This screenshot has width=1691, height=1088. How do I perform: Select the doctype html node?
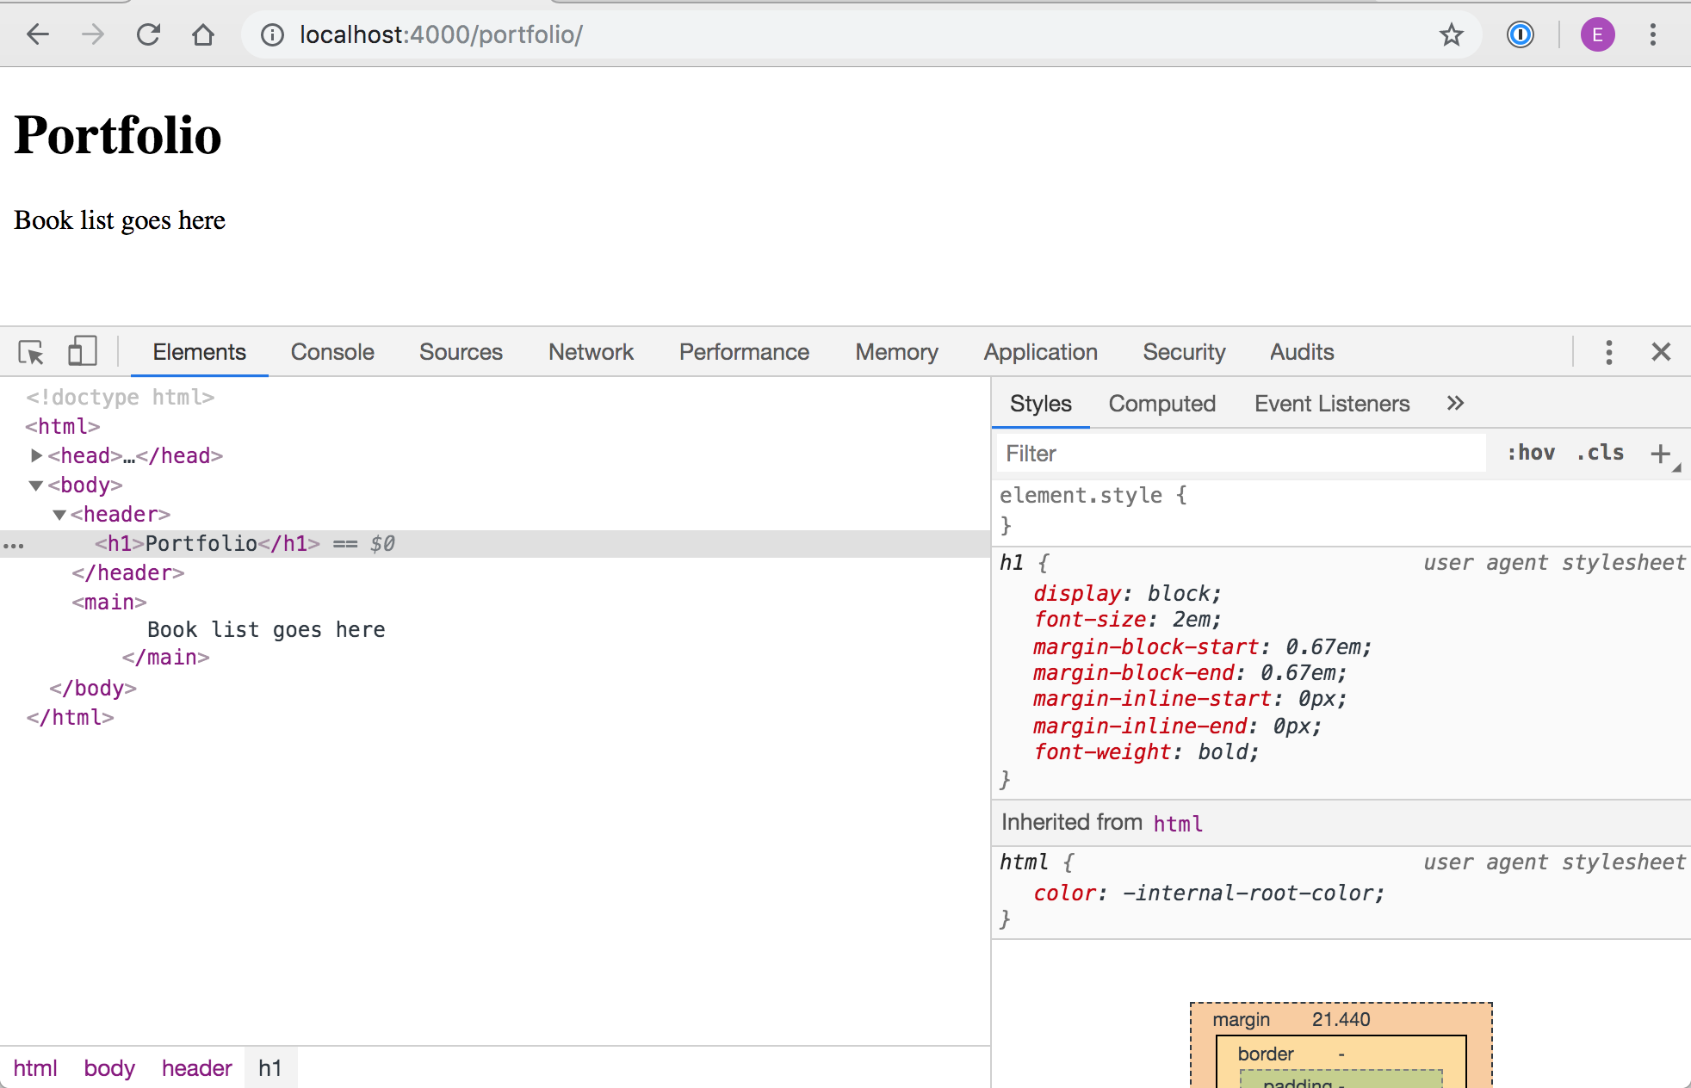120,397
